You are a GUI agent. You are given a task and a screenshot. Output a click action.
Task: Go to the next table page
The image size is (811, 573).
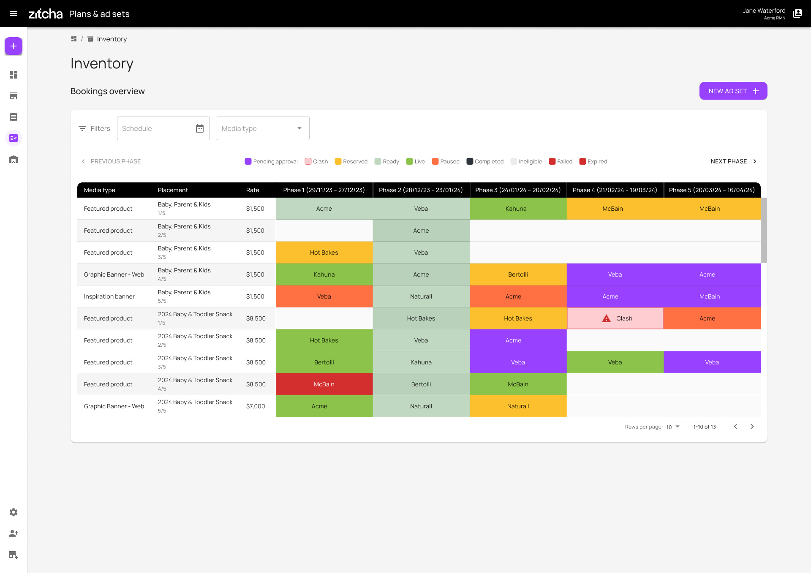coord(752,426)
